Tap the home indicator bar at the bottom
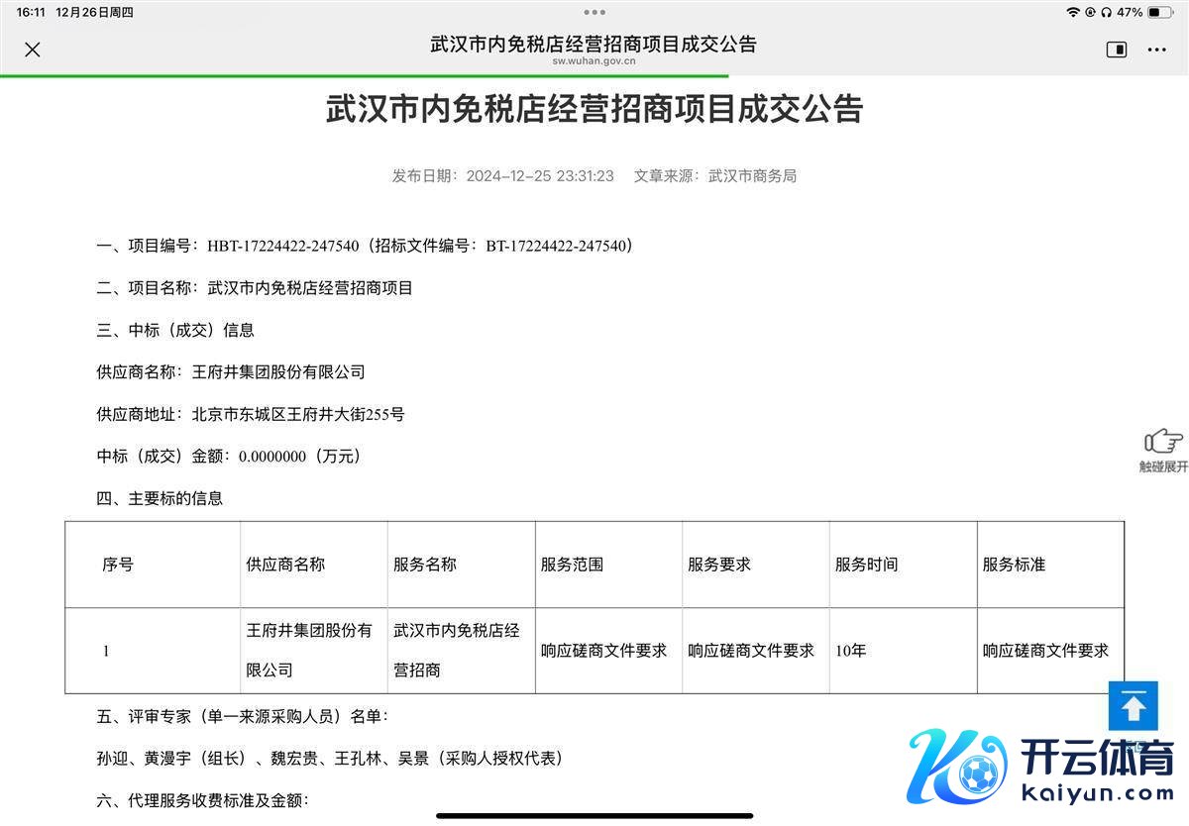 [594, 816]
